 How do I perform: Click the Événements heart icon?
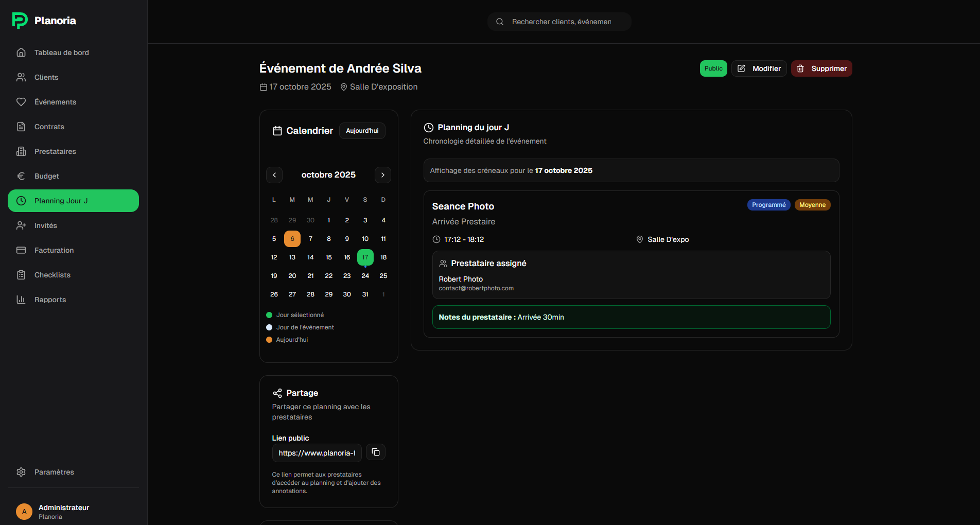click(21, 102)
